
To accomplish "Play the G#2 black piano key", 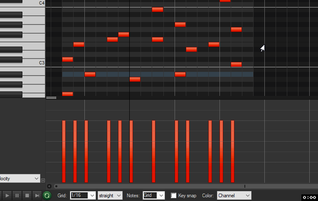I will (11, 84).
